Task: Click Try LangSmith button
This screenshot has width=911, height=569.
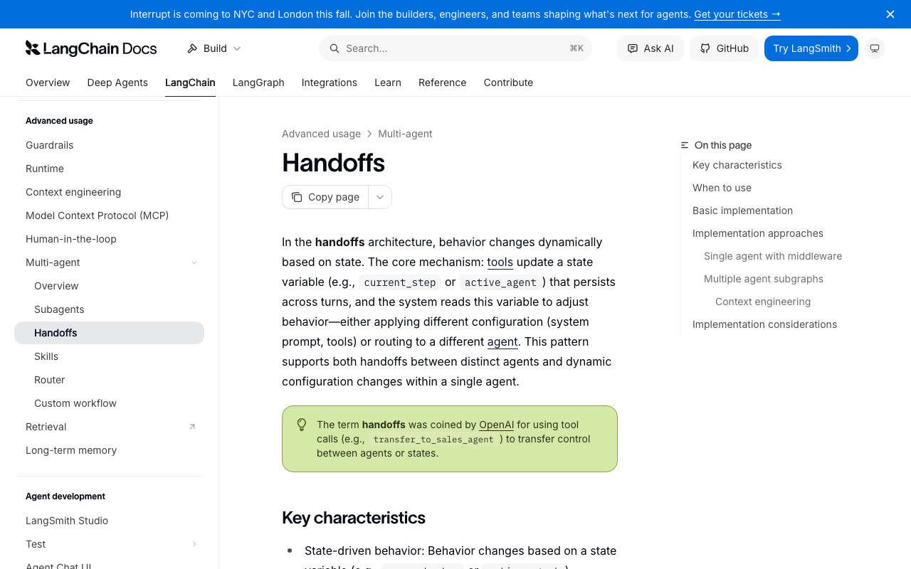Action: 811,48
